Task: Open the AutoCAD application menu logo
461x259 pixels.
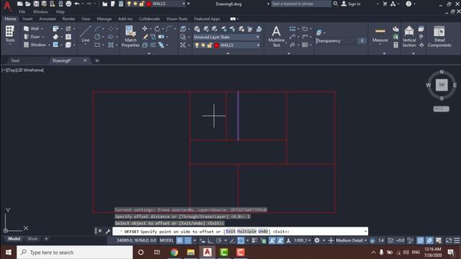Action: [7, 6]
